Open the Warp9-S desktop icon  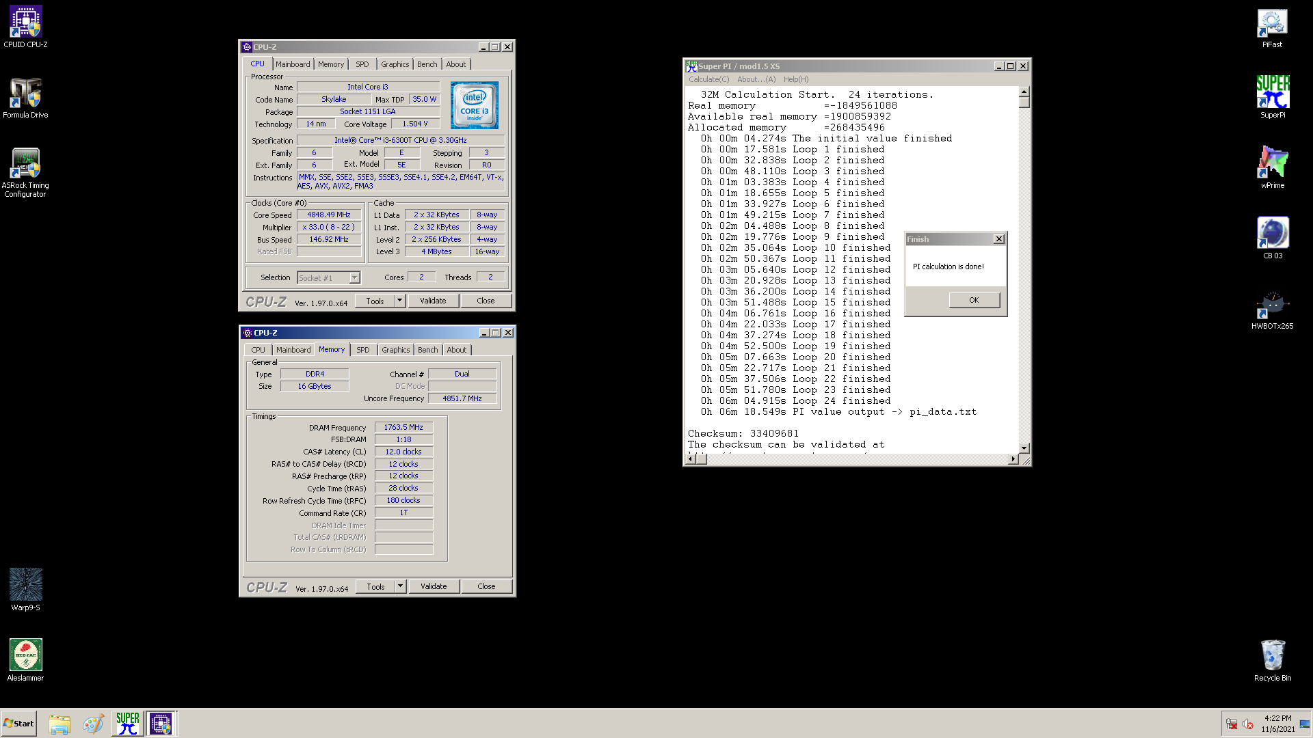[x=25, y=589]
